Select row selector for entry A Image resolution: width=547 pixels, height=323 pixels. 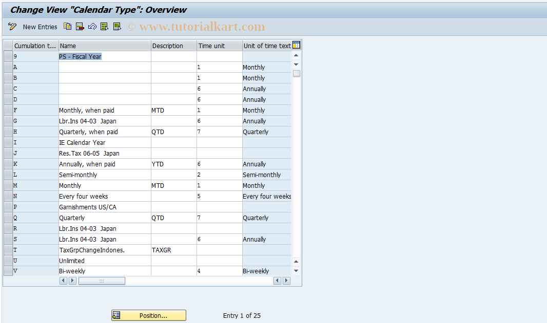(x=8, y=67)
